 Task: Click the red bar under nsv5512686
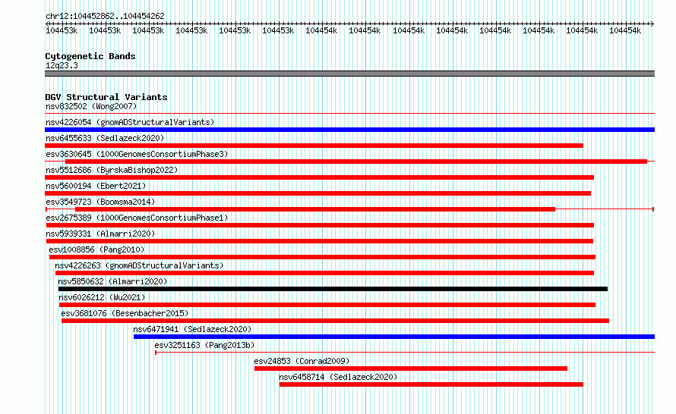click(x=320, y=177)
